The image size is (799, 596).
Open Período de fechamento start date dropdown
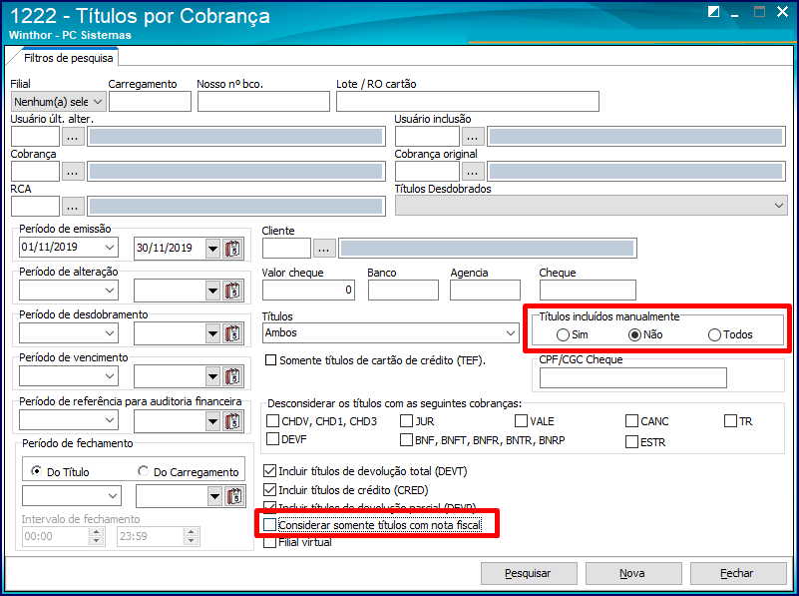113,495
